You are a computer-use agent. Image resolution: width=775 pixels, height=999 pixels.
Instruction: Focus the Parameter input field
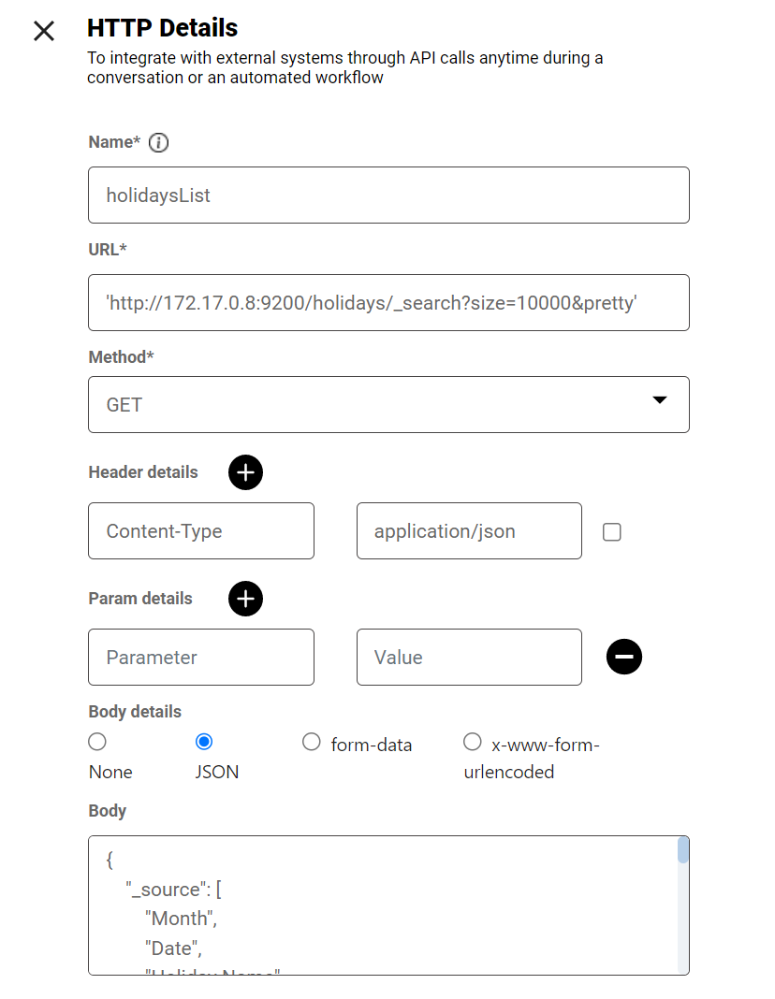click(x=200, y=658)
